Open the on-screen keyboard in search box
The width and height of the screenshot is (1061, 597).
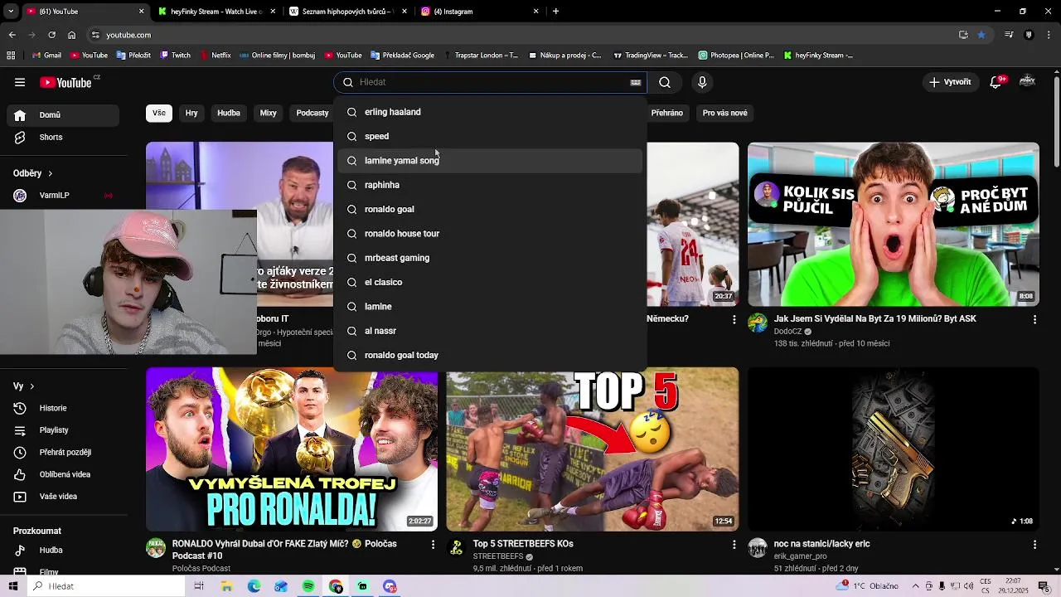(636, 82)
